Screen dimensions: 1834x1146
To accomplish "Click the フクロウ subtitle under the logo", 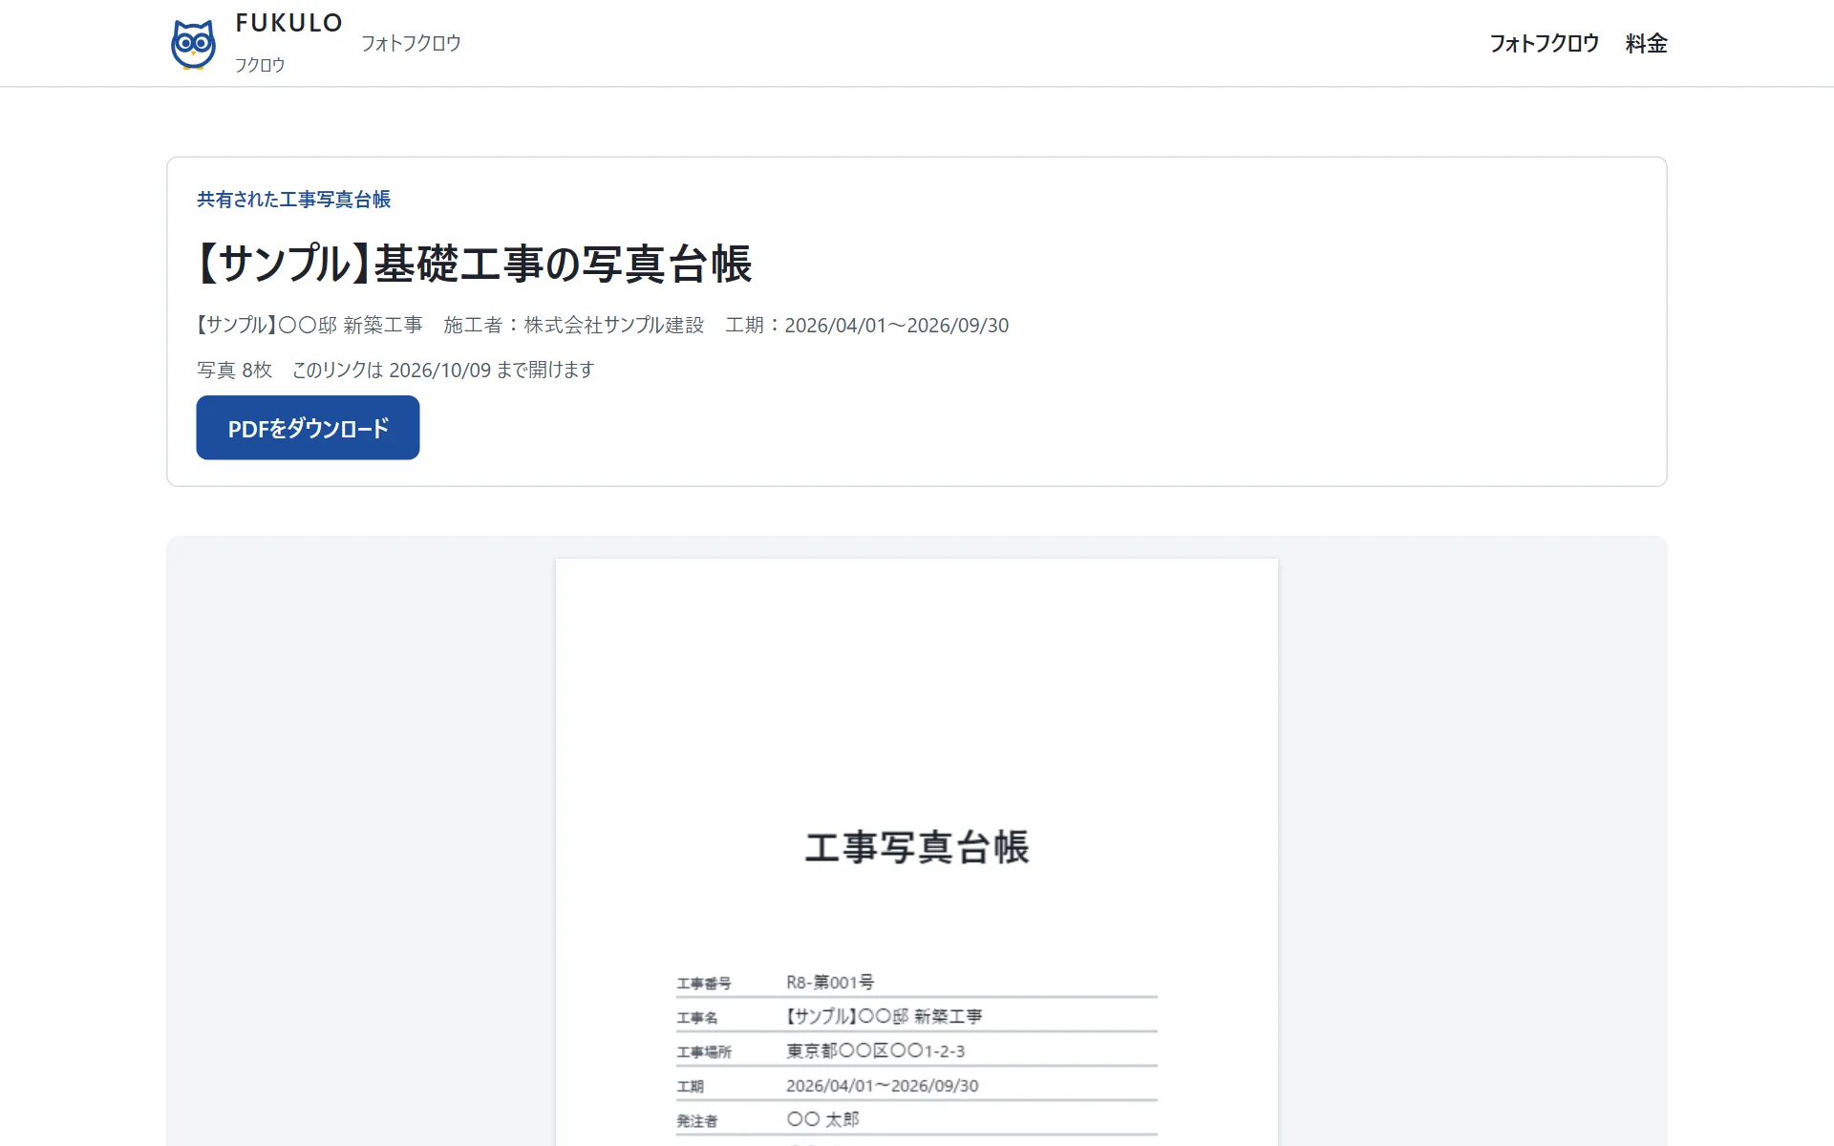I will pos(260,65).
